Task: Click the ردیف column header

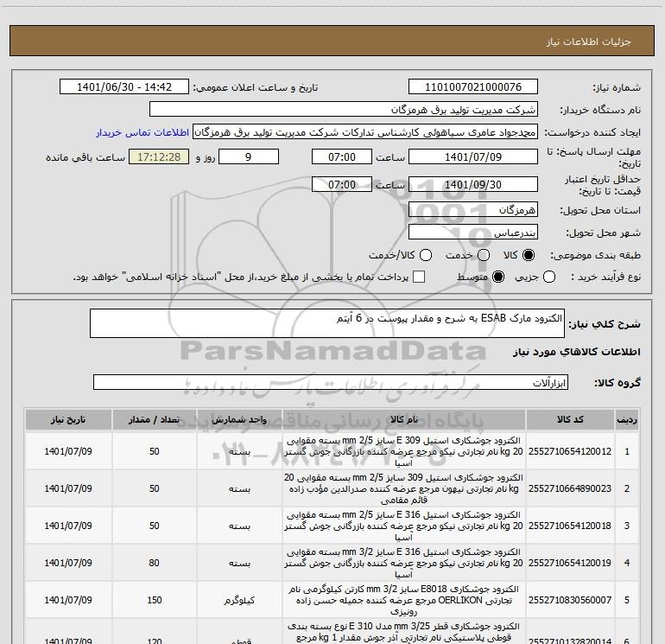Action: pyautogui.click(x=627, y=419)
